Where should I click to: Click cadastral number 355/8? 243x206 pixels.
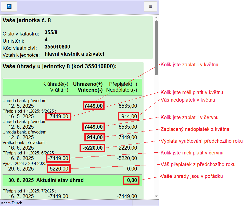click(x=51, y=32)
